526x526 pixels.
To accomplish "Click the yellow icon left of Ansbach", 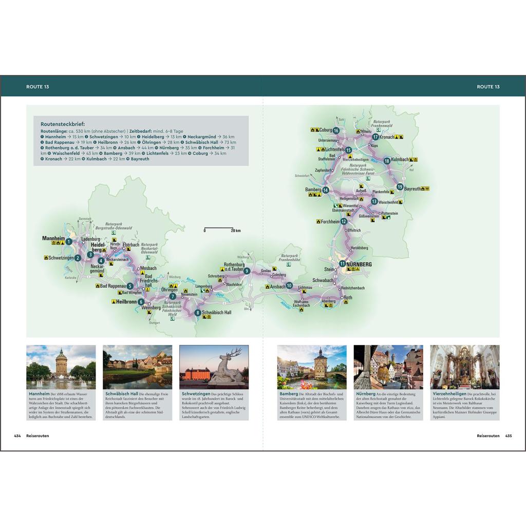I will pos(267,286).
